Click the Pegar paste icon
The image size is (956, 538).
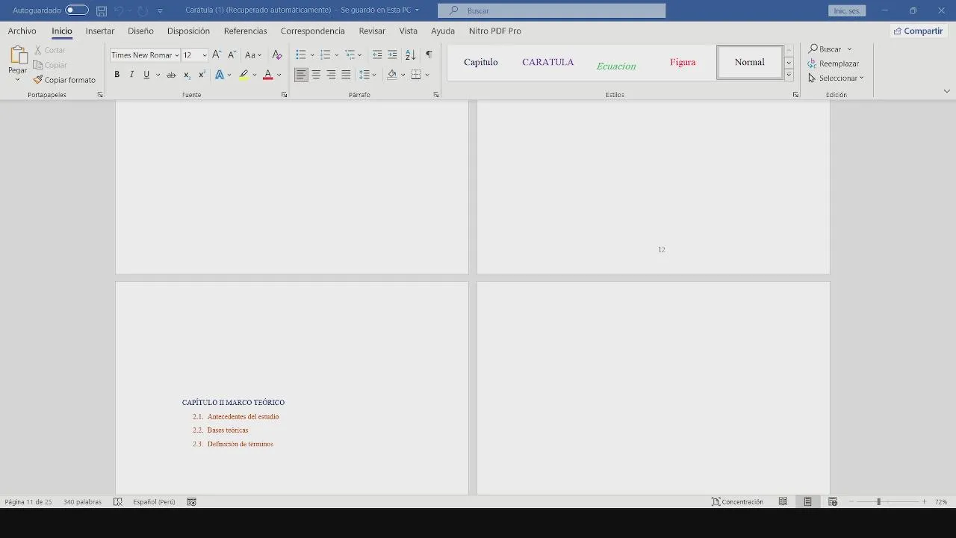coord(18,55)
